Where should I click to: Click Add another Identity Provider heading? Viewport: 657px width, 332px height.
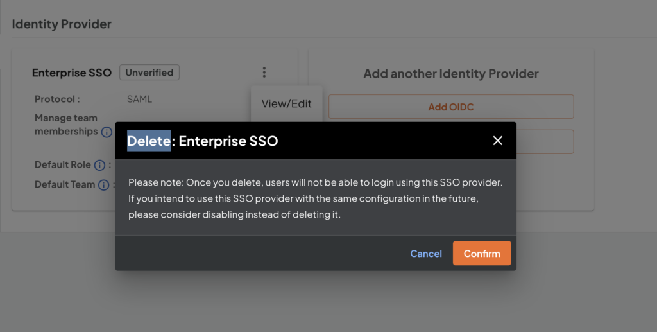point(451,74)
